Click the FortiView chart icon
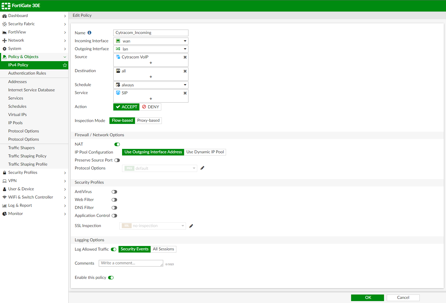 pyautogui.click(x=4, y=32)
